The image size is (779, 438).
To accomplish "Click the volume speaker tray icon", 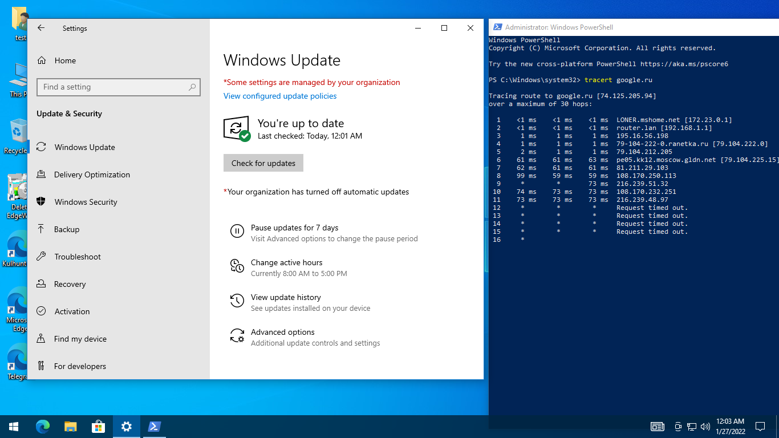I will pyautogui.click(x=705, y=427).
